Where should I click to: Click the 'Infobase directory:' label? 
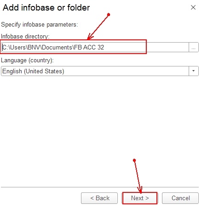tap(25, 36)
